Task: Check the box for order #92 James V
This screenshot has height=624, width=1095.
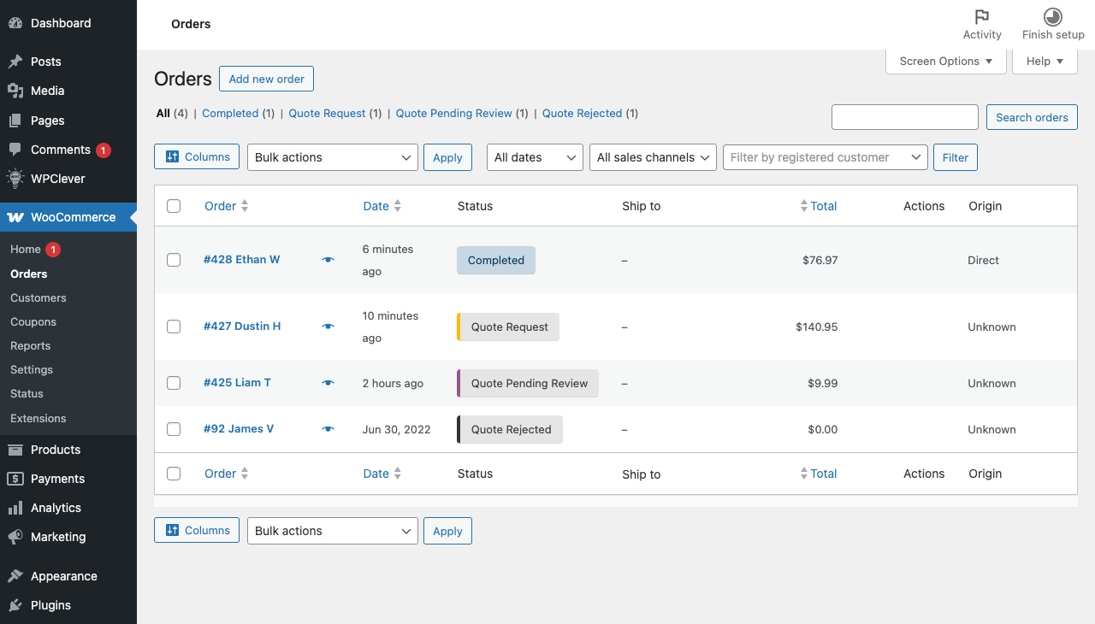Action: click(174, 429)
